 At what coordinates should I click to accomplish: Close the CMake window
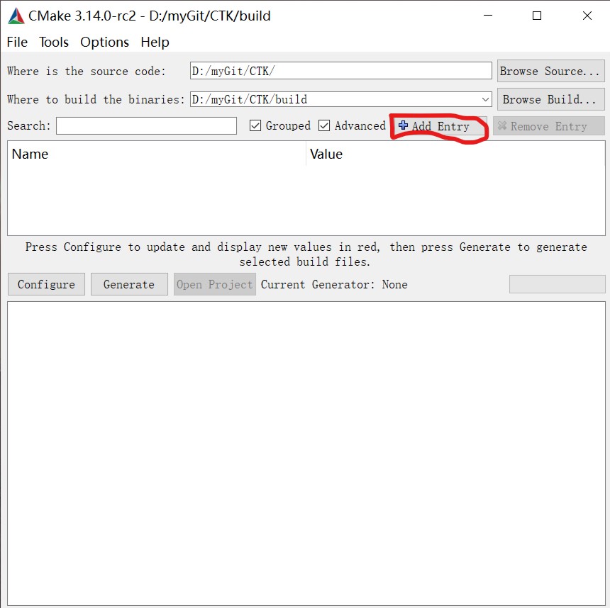pyautogui.click(x=587, y=16)
